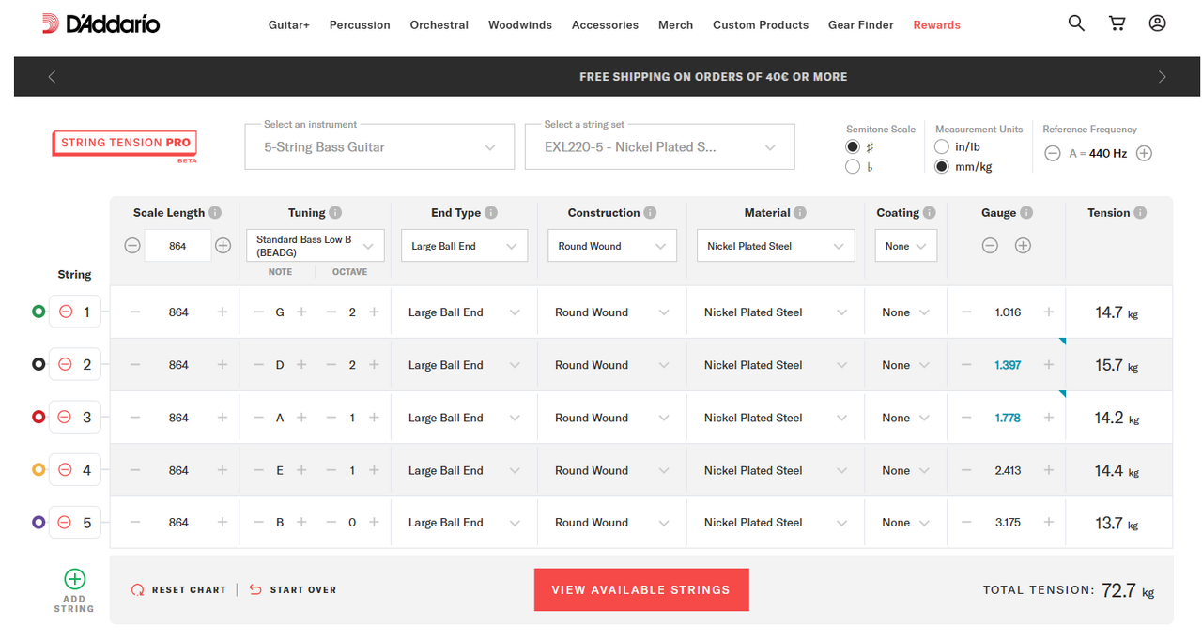Image resolution: width=1202 pixels, height=640 pixels.
Task: Increase all gauges with header plus icon
Action: pyautogui.click(x=1024, y=246)
